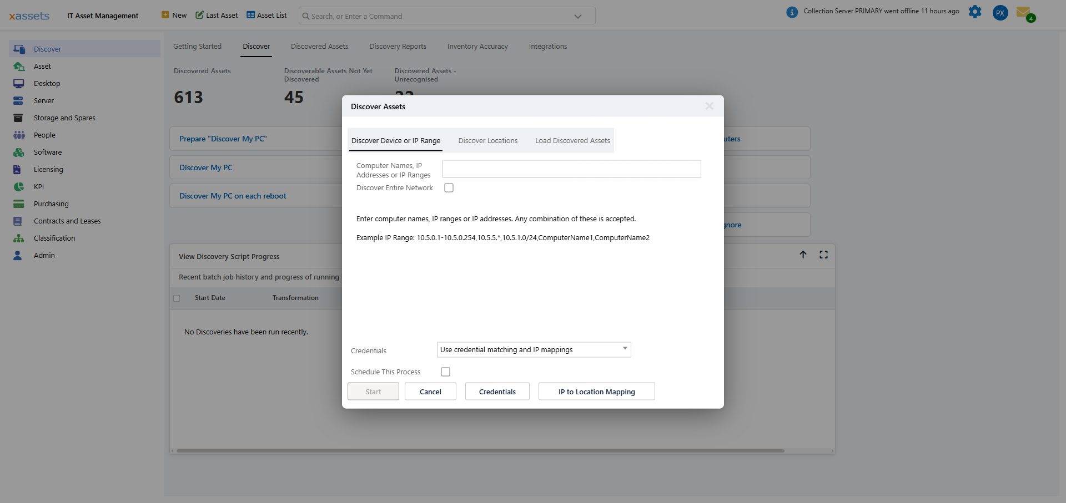The height and width of the screenshot is (503, 1066).
Task: Click the Discover My PC link
Action: click(x=206, y=167)
